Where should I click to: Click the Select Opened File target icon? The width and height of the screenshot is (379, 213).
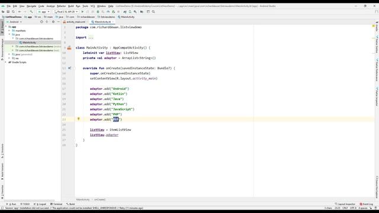[x=41, y=22]
